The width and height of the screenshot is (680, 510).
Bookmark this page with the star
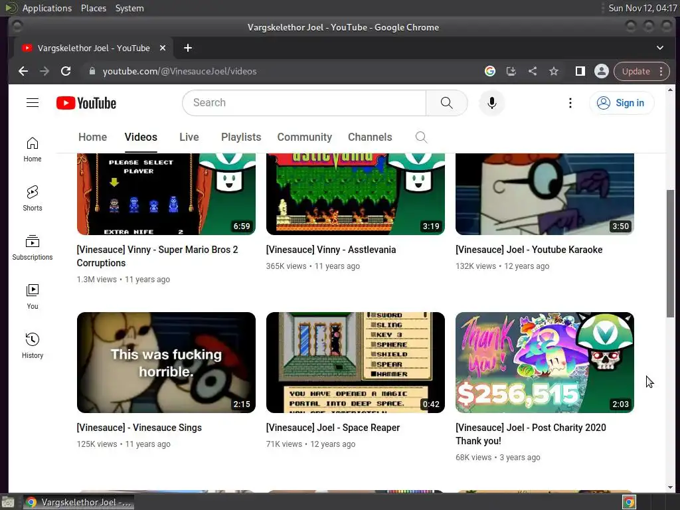554,71
